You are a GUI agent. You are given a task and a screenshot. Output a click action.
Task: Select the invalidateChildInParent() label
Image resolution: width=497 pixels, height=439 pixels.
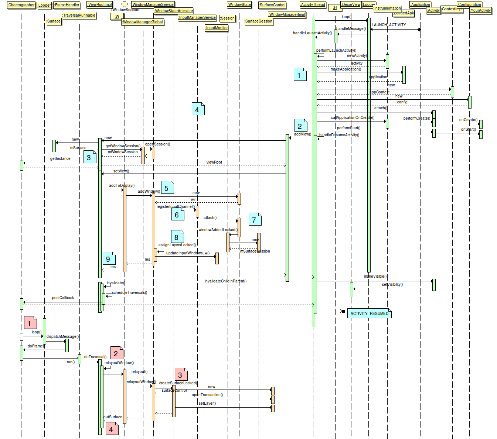[225, 281]
